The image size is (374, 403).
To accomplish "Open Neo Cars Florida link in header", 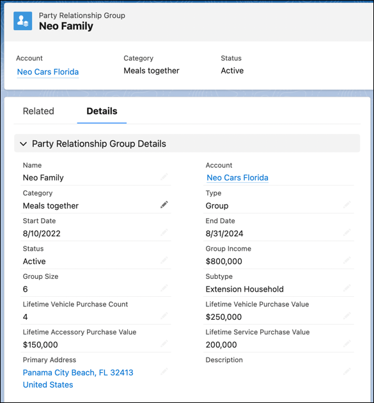I will coord(48,72).
